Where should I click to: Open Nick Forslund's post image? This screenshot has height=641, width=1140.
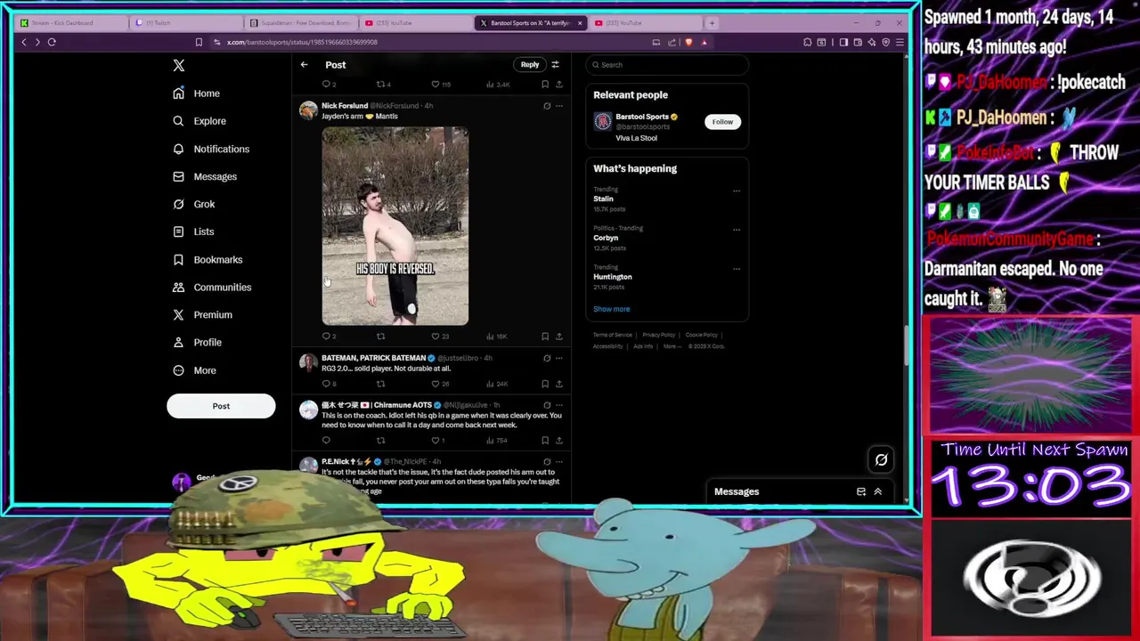tap(395, 226)
